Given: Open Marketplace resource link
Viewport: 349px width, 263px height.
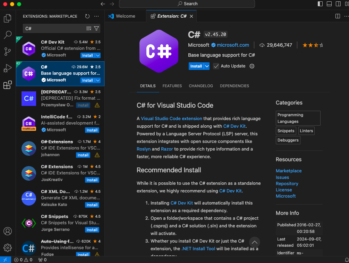Looking at the screenshot, I should (289, 171).
